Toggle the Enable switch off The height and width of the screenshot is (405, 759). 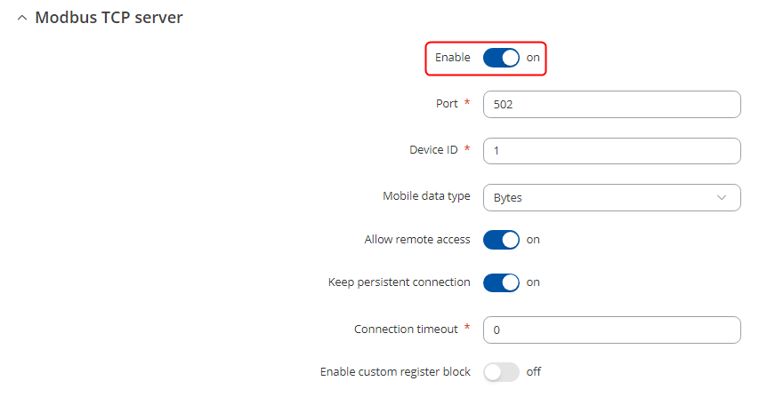(501, 58)
